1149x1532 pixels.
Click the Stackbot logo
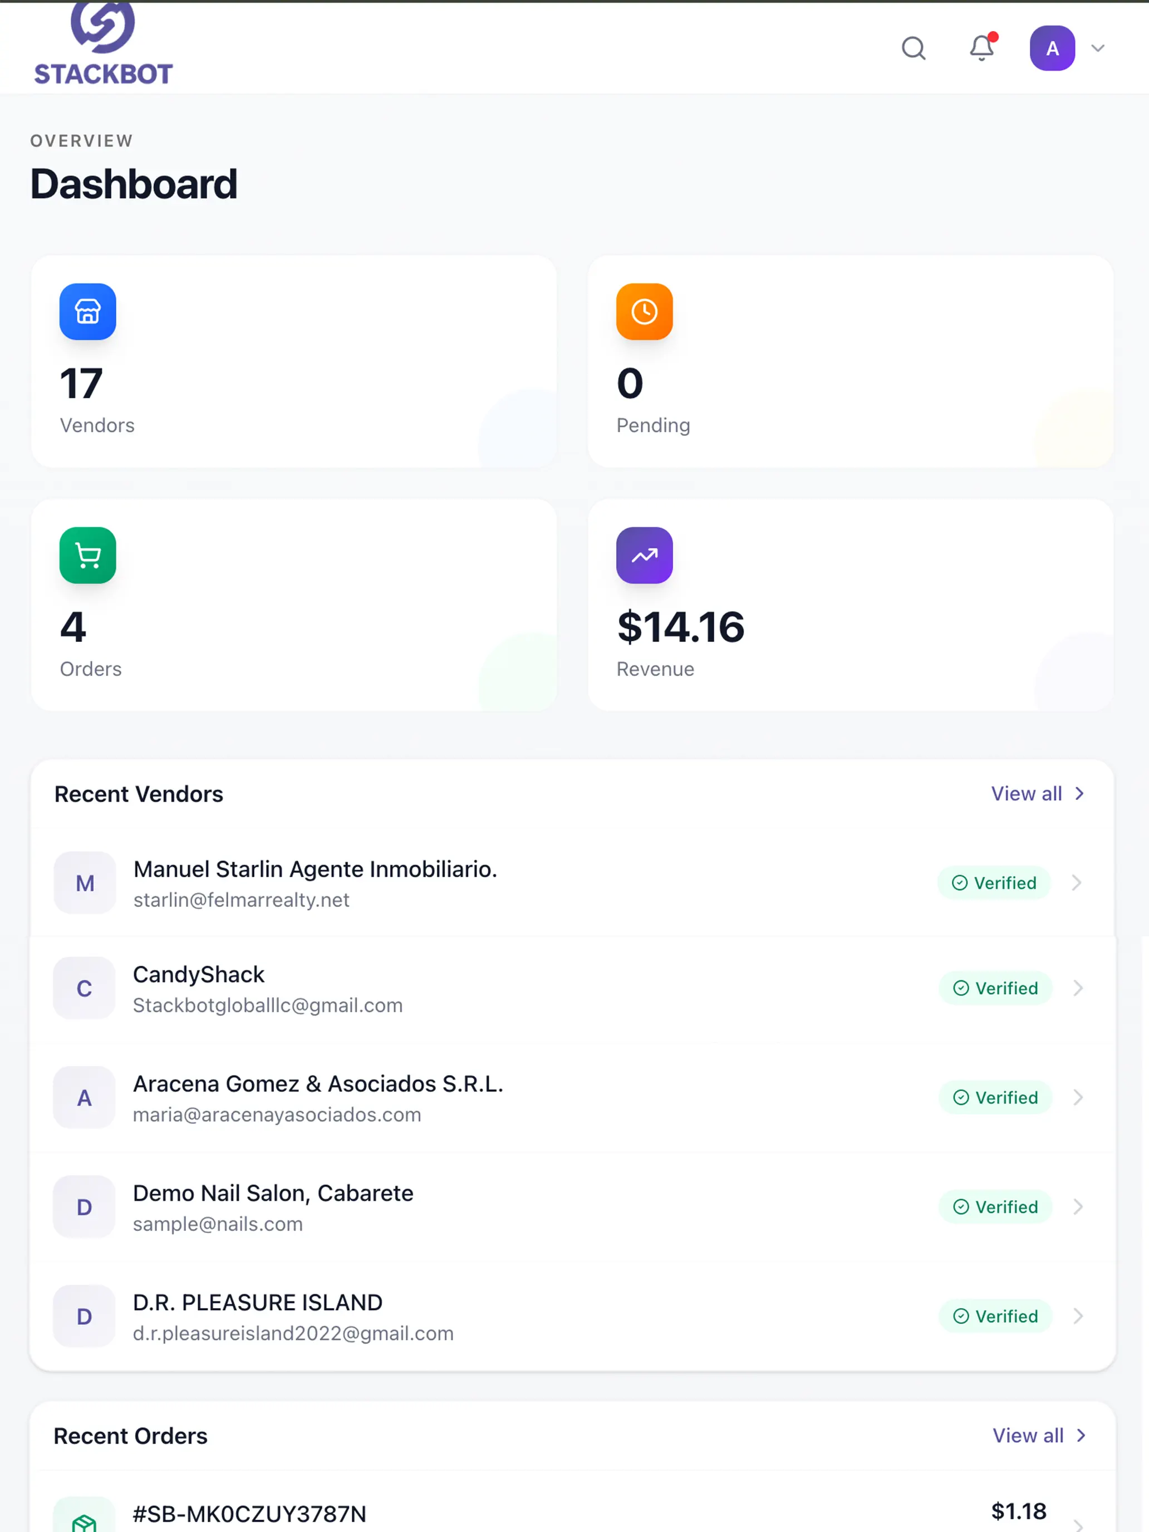(104, 42)
